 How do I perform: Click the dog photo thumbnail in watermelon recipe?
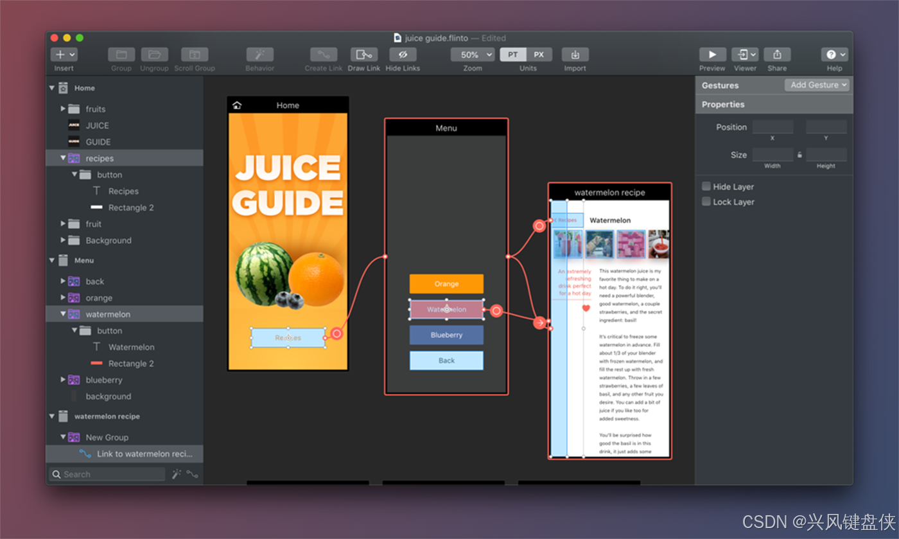pos(599,244)
